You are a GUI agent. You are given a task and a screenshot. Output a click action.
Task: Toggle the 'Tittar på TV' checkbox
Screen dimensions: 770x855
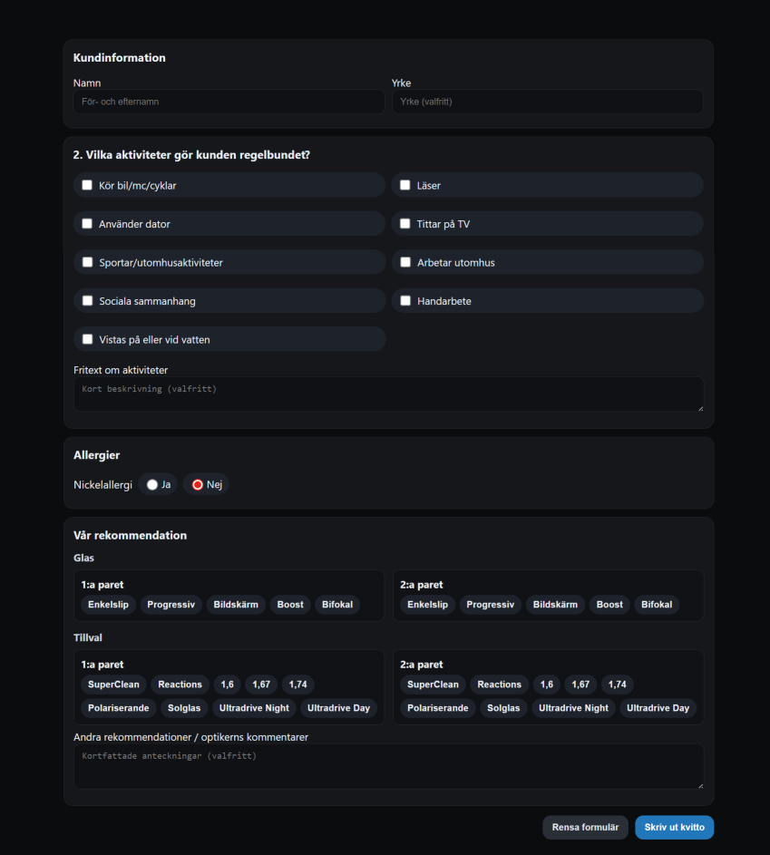pos(405,224)
